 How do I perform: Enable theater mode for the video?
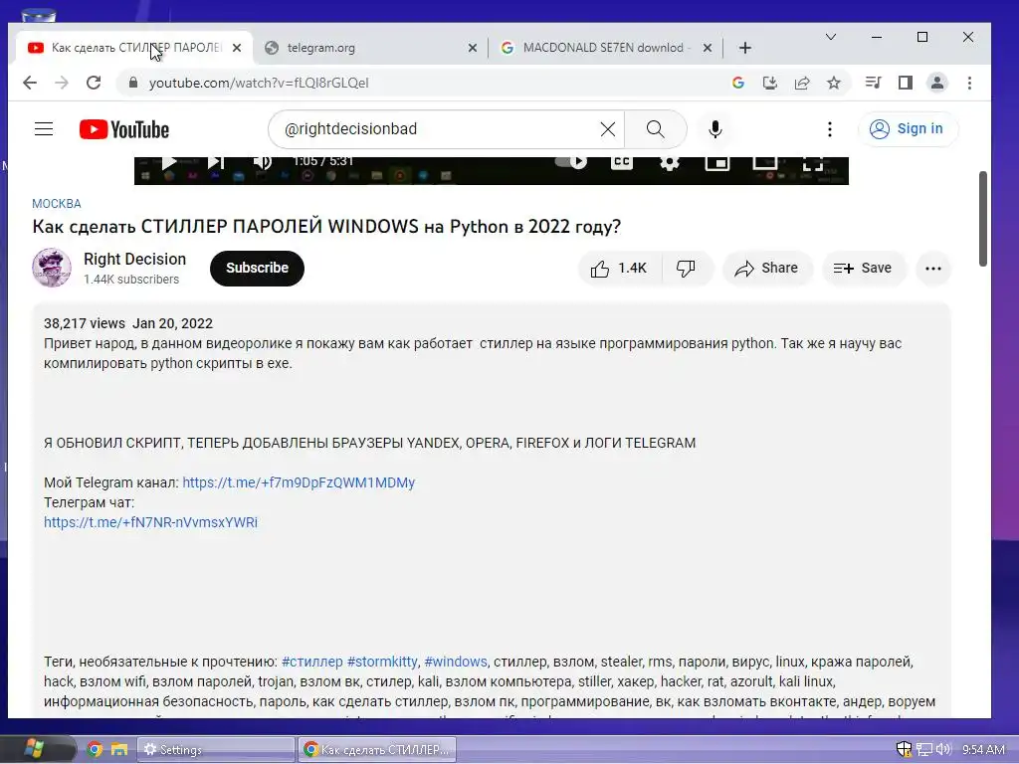pos(765,162)
